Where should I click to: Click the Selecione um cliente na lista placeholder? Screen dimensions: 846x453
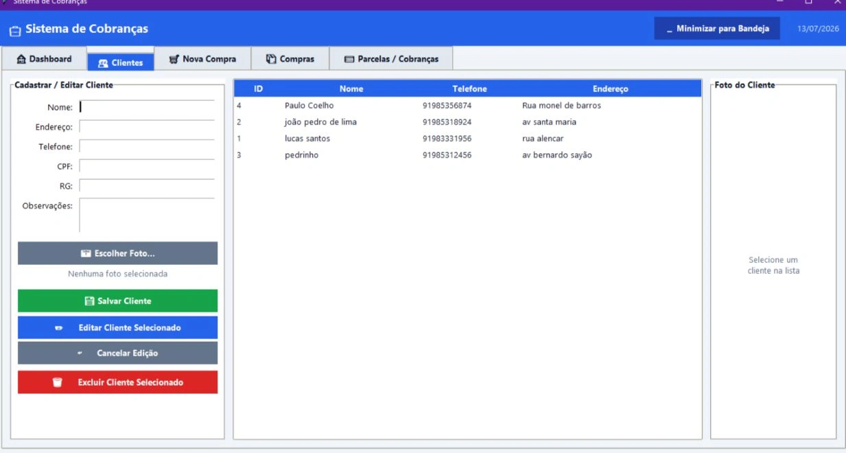(773, 265)
